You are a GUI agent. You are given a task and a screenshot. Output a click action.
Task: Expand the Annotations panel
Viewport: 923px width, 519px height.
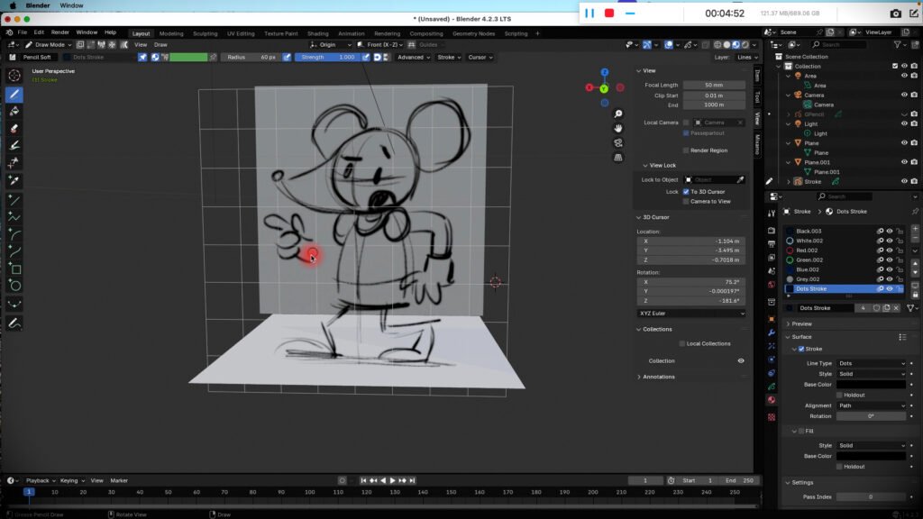pos(658,377)
